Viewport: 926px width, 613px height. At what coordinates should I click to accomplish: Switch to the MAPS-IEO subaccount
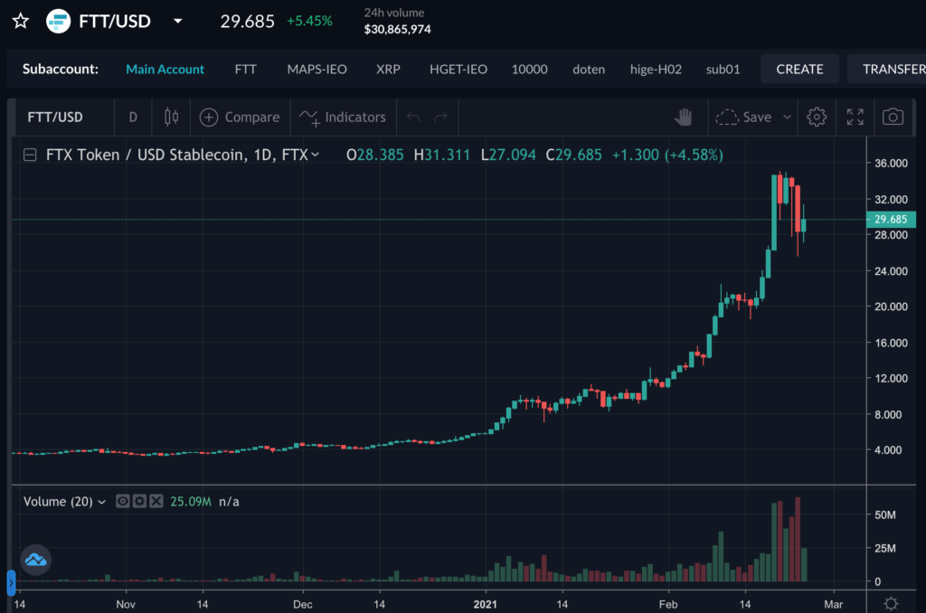coord(317,69)
